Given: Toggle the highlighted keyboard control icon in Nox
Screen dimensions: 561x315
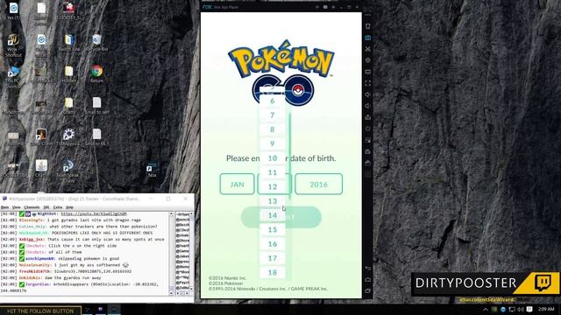Looking at the screenshot, I should coord(368,38).
